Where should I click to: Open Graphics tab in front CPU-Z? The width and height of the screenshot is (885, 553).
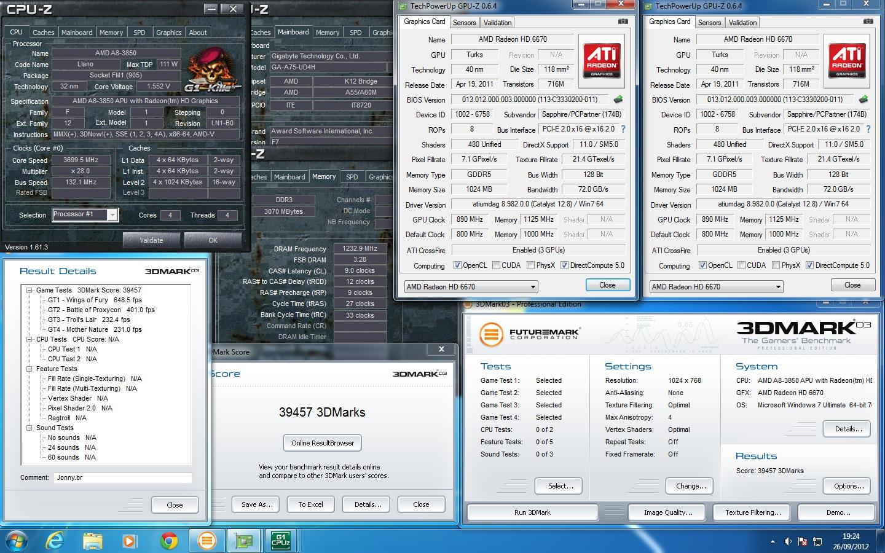pos(168,33)
